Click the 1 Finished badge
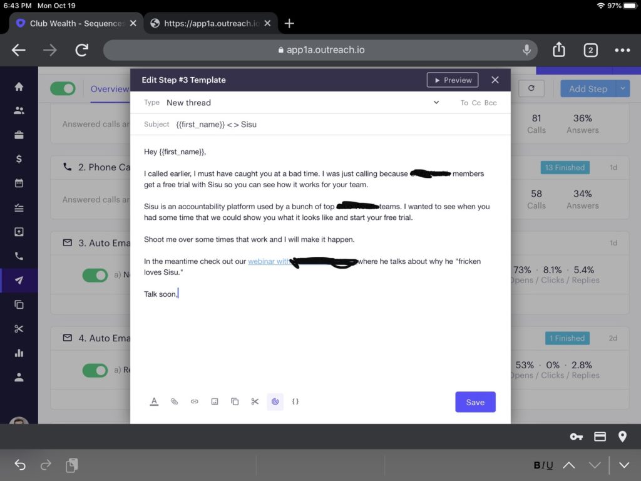This screenshot has width=641, height=481. 567,338
